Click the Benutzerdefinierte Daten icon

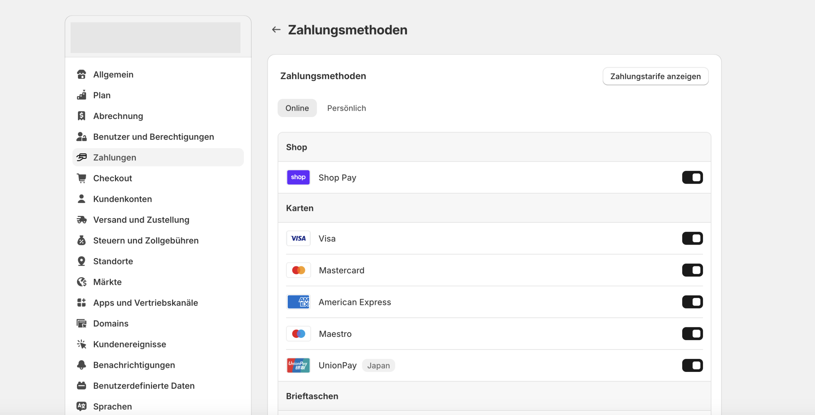pyautogui.click(x=81, y=385)
